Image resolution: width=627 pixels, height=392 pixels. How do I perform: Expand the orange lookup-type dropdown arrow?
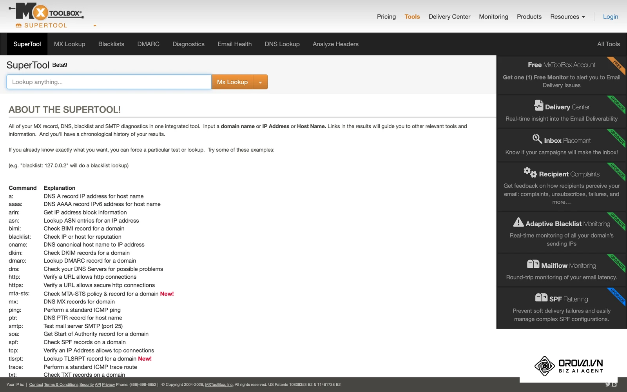261,82
